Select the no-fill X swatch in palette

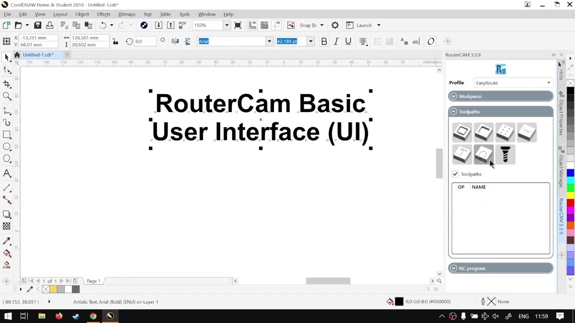[x=571, y=83]
